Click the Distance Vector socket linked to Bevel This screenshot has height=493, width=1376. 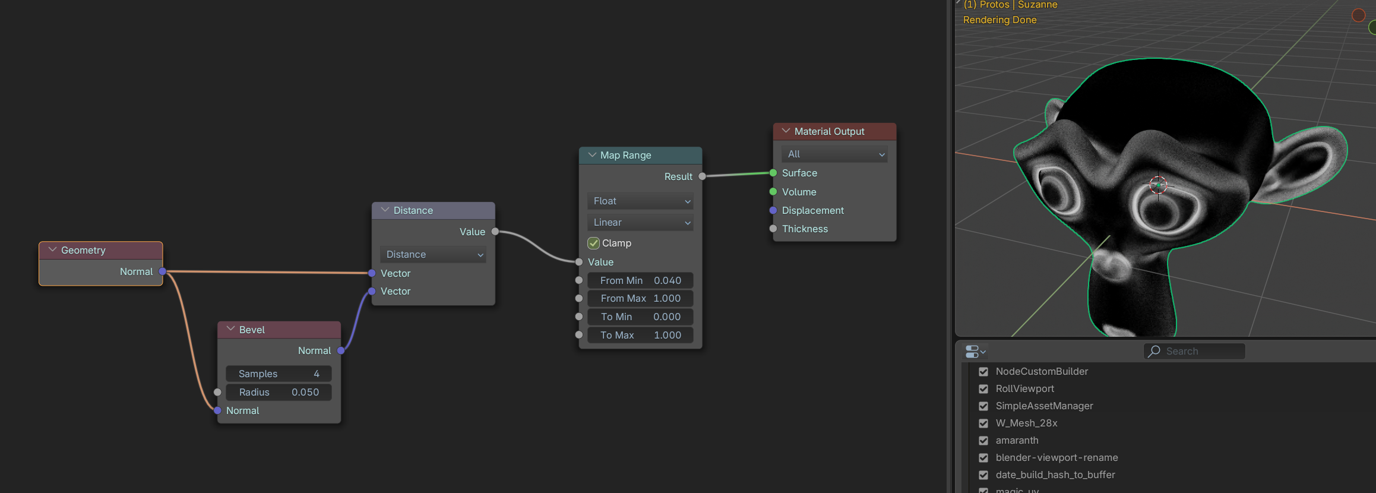(x=372, y=291)
